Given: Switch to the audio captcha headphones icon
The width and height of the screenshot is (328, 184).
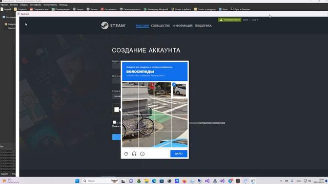Looking at the screenshot, I should click(134, 154).
